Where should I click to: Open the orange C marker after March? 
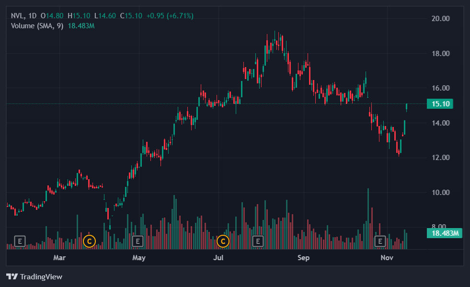click(89, 241)
